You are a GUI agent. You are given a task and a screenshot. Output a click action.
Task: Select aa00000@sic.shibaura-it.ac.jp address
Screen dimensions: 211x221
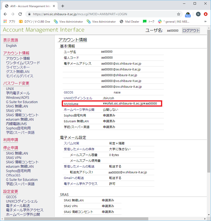click(x=121, y=64)
